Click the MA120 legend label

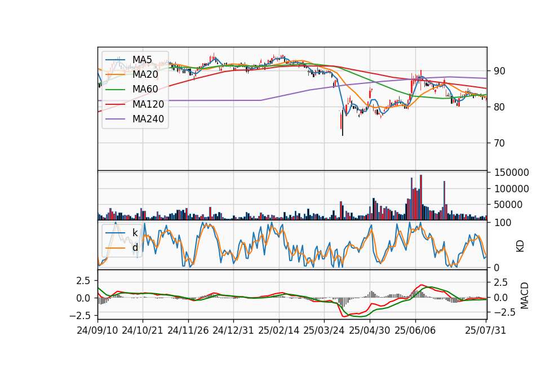pyautogui.click(x=148, y=104)
